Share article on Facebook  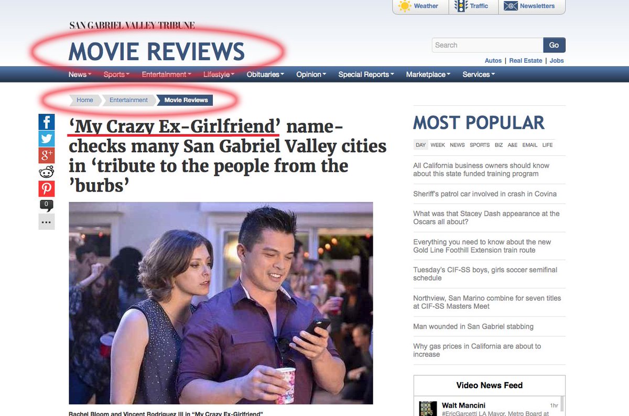coord(47,122)
